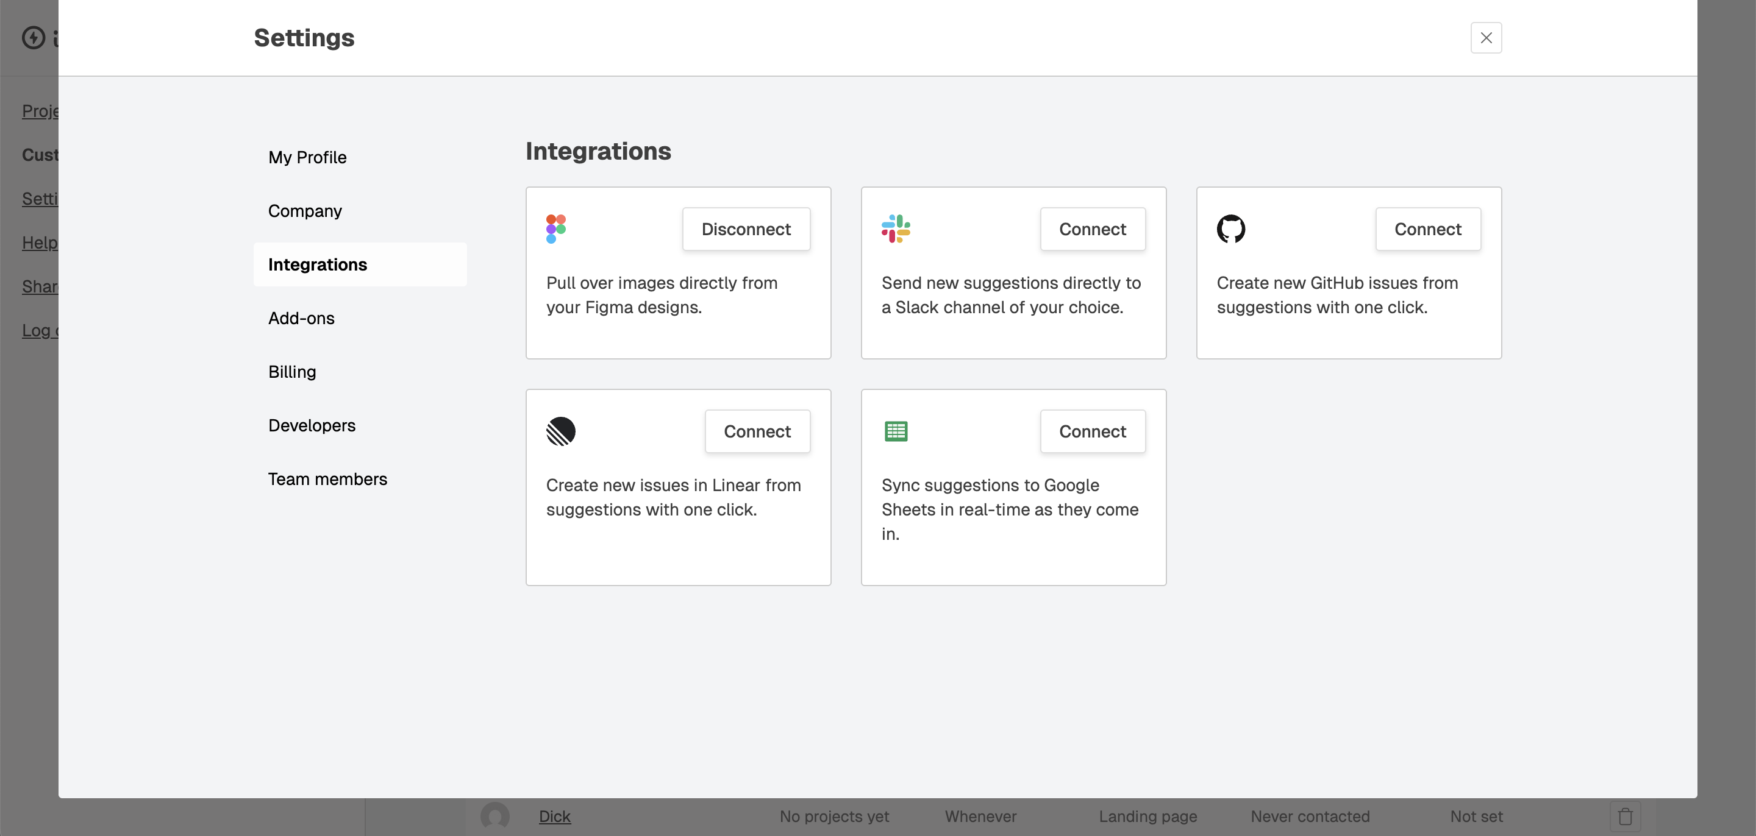Go to the Add-ons settings tab
The width and height of the screenshot is (1756, 836).
tap(301, 318)
